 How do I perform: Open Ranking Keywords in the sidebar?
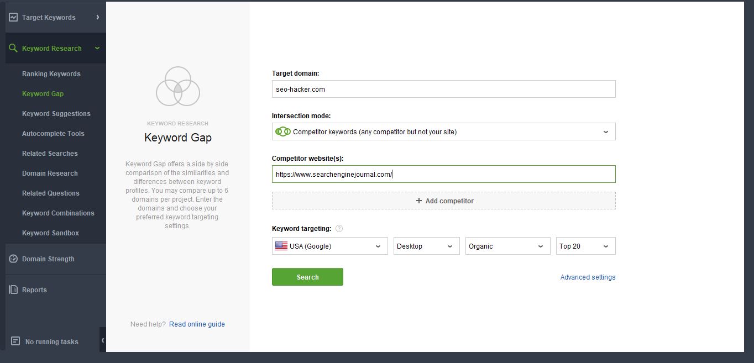tap(51, 74)
